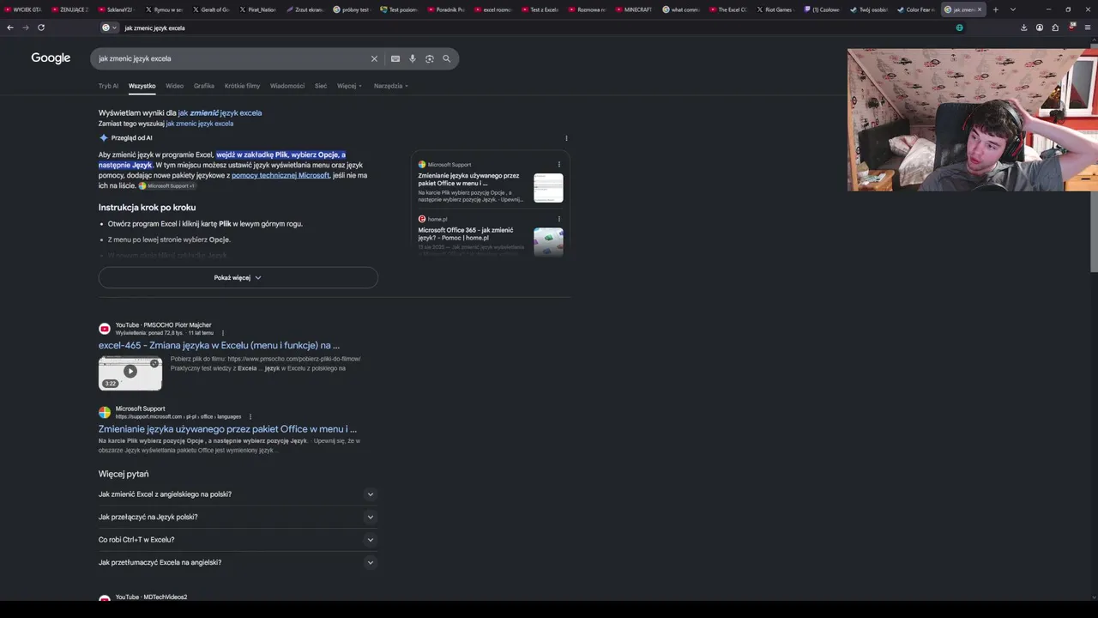Open the 'Sieć' search tab

[x=321, y=86]
